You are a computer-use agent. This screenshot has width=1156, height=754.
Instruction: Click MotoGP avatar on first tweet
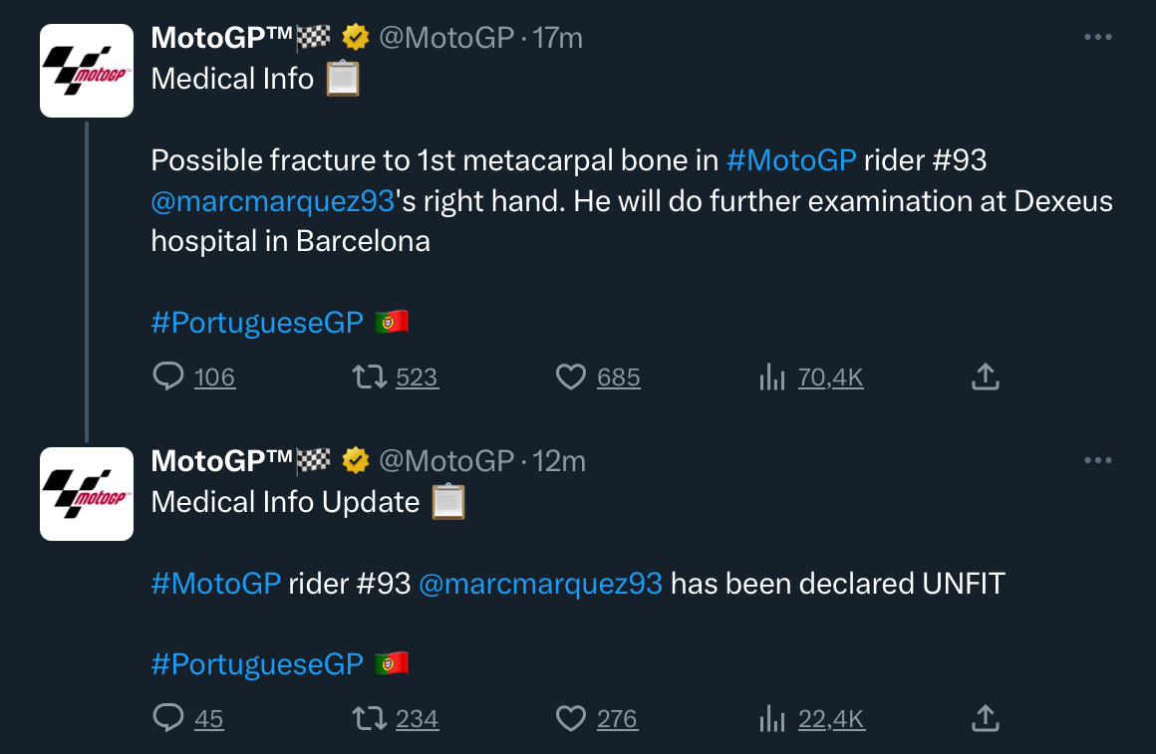click(87, 71)
